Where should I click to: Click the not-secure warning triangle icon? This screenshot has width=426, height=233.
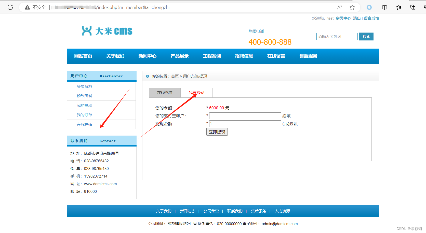pos(27,7)
